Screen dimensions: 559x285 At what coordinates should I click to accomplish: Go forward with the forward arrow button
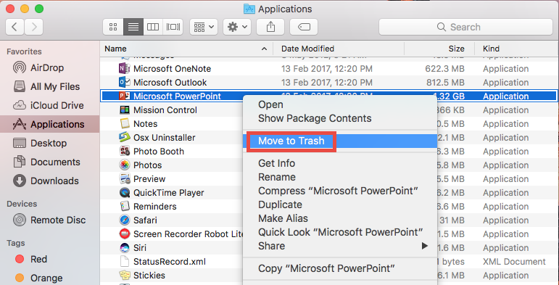(34, 27)
